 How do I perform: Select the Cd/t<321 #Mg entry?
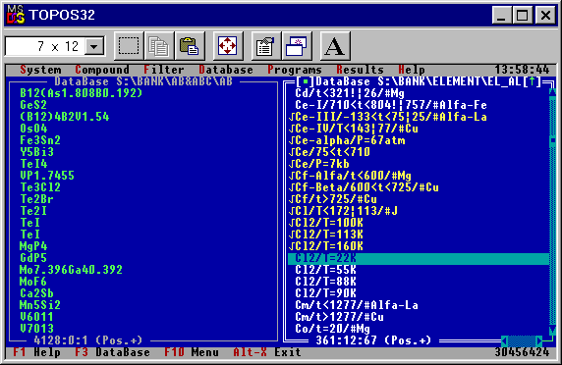tap(350, 93)
